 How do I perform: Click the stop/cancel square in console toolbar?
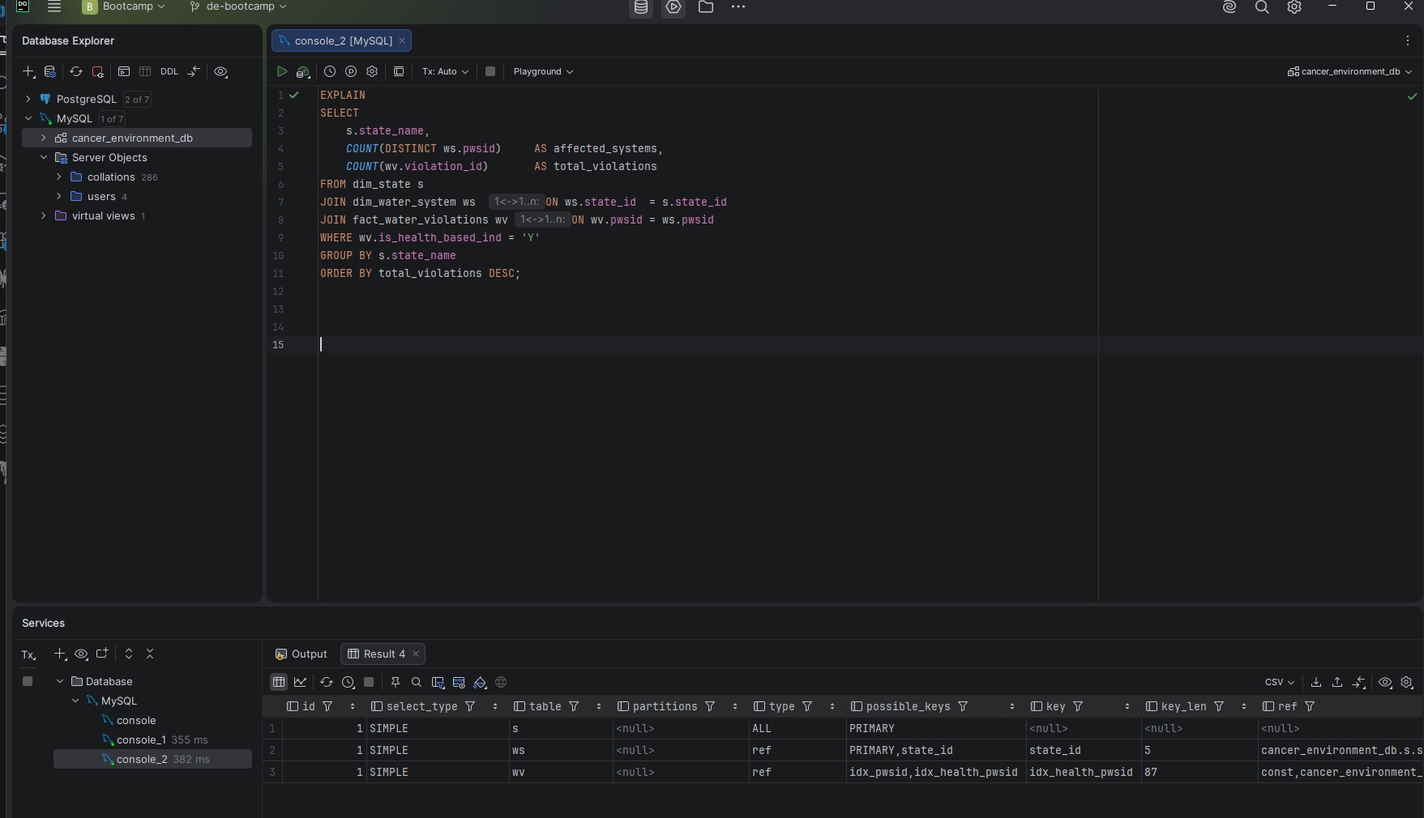coord(490,71)
